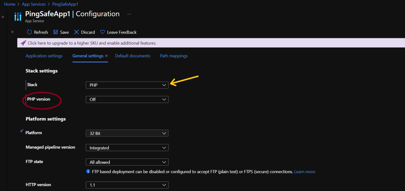Click the Learn more link

[x=305, y=172]
